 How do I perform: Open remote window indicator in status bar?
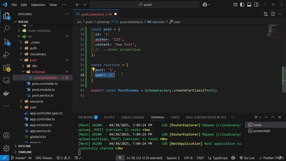[x=4, y=158]
